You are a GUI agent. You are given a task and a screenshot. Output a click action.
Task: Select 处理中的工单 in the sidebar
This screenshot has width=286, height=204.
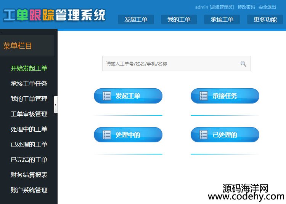click(29, 129)
